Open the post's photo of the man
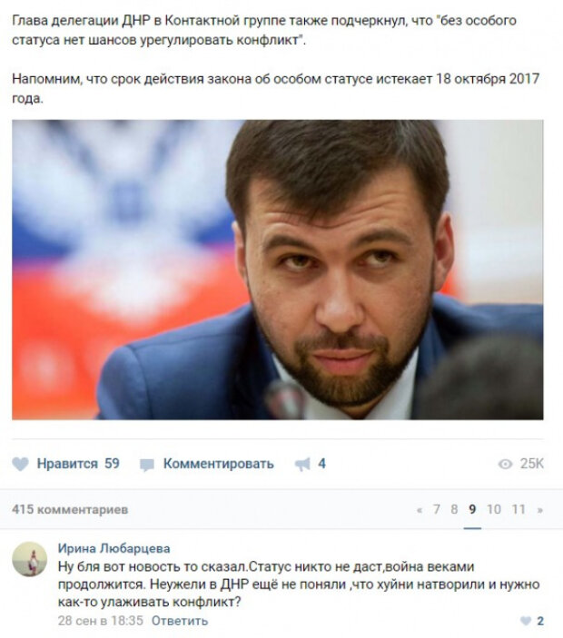The height and width of the screenshot is (638, 563). click(x=278, y=270)
